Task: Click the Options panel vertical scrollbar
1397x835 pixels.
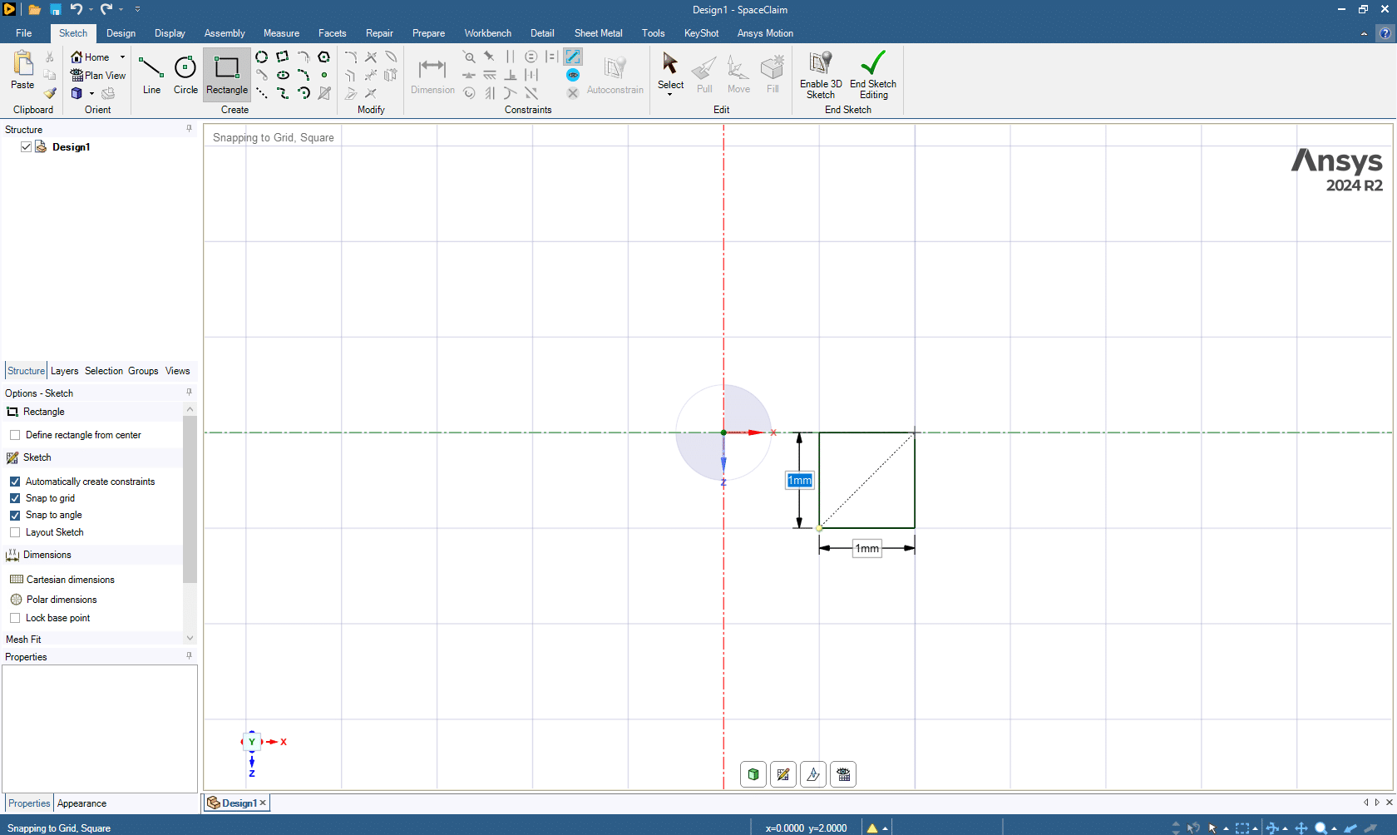Action: (190, 499)
